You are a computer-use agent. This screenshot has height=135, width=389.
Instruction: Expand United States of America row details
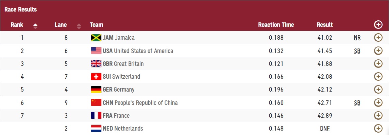click(x=378, y=51)
